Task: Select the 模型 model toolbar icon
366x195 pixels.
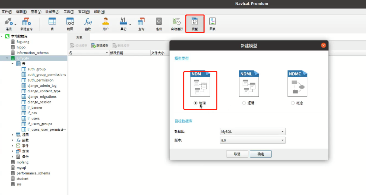Action: click(x=195, y=24)
